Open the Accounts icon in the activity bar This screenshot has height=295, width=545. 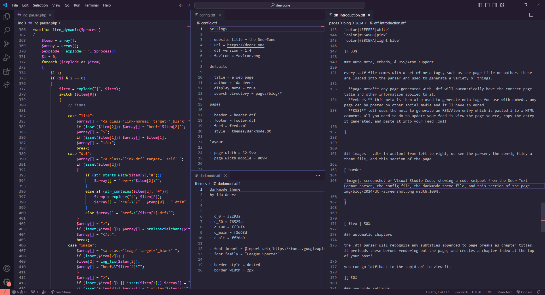[7, 268]
